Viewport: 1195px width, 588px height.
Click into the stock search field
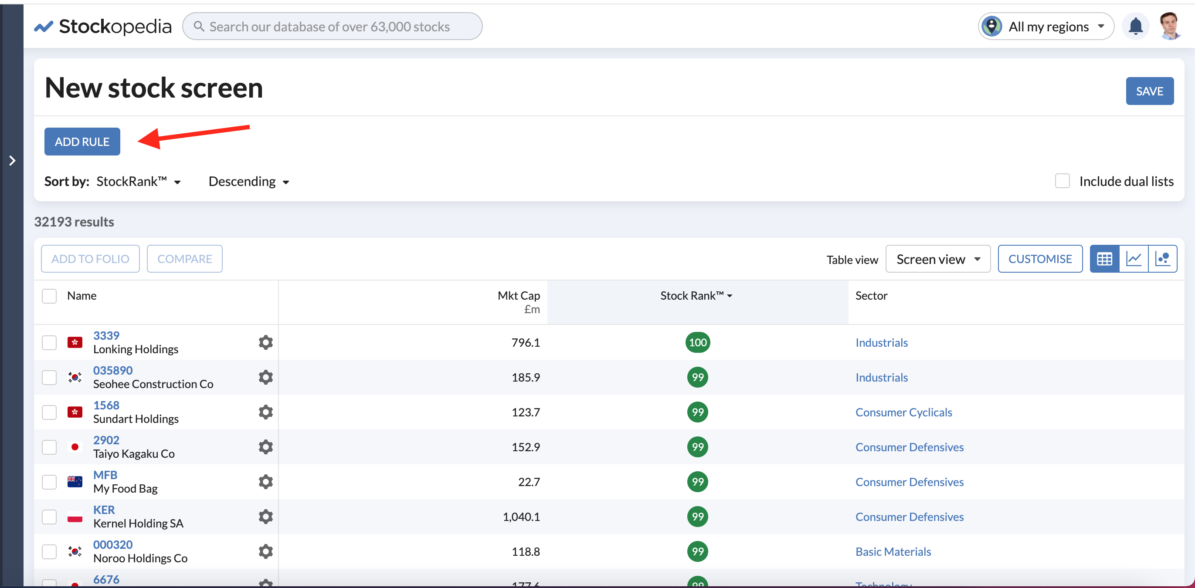point(332,27)
